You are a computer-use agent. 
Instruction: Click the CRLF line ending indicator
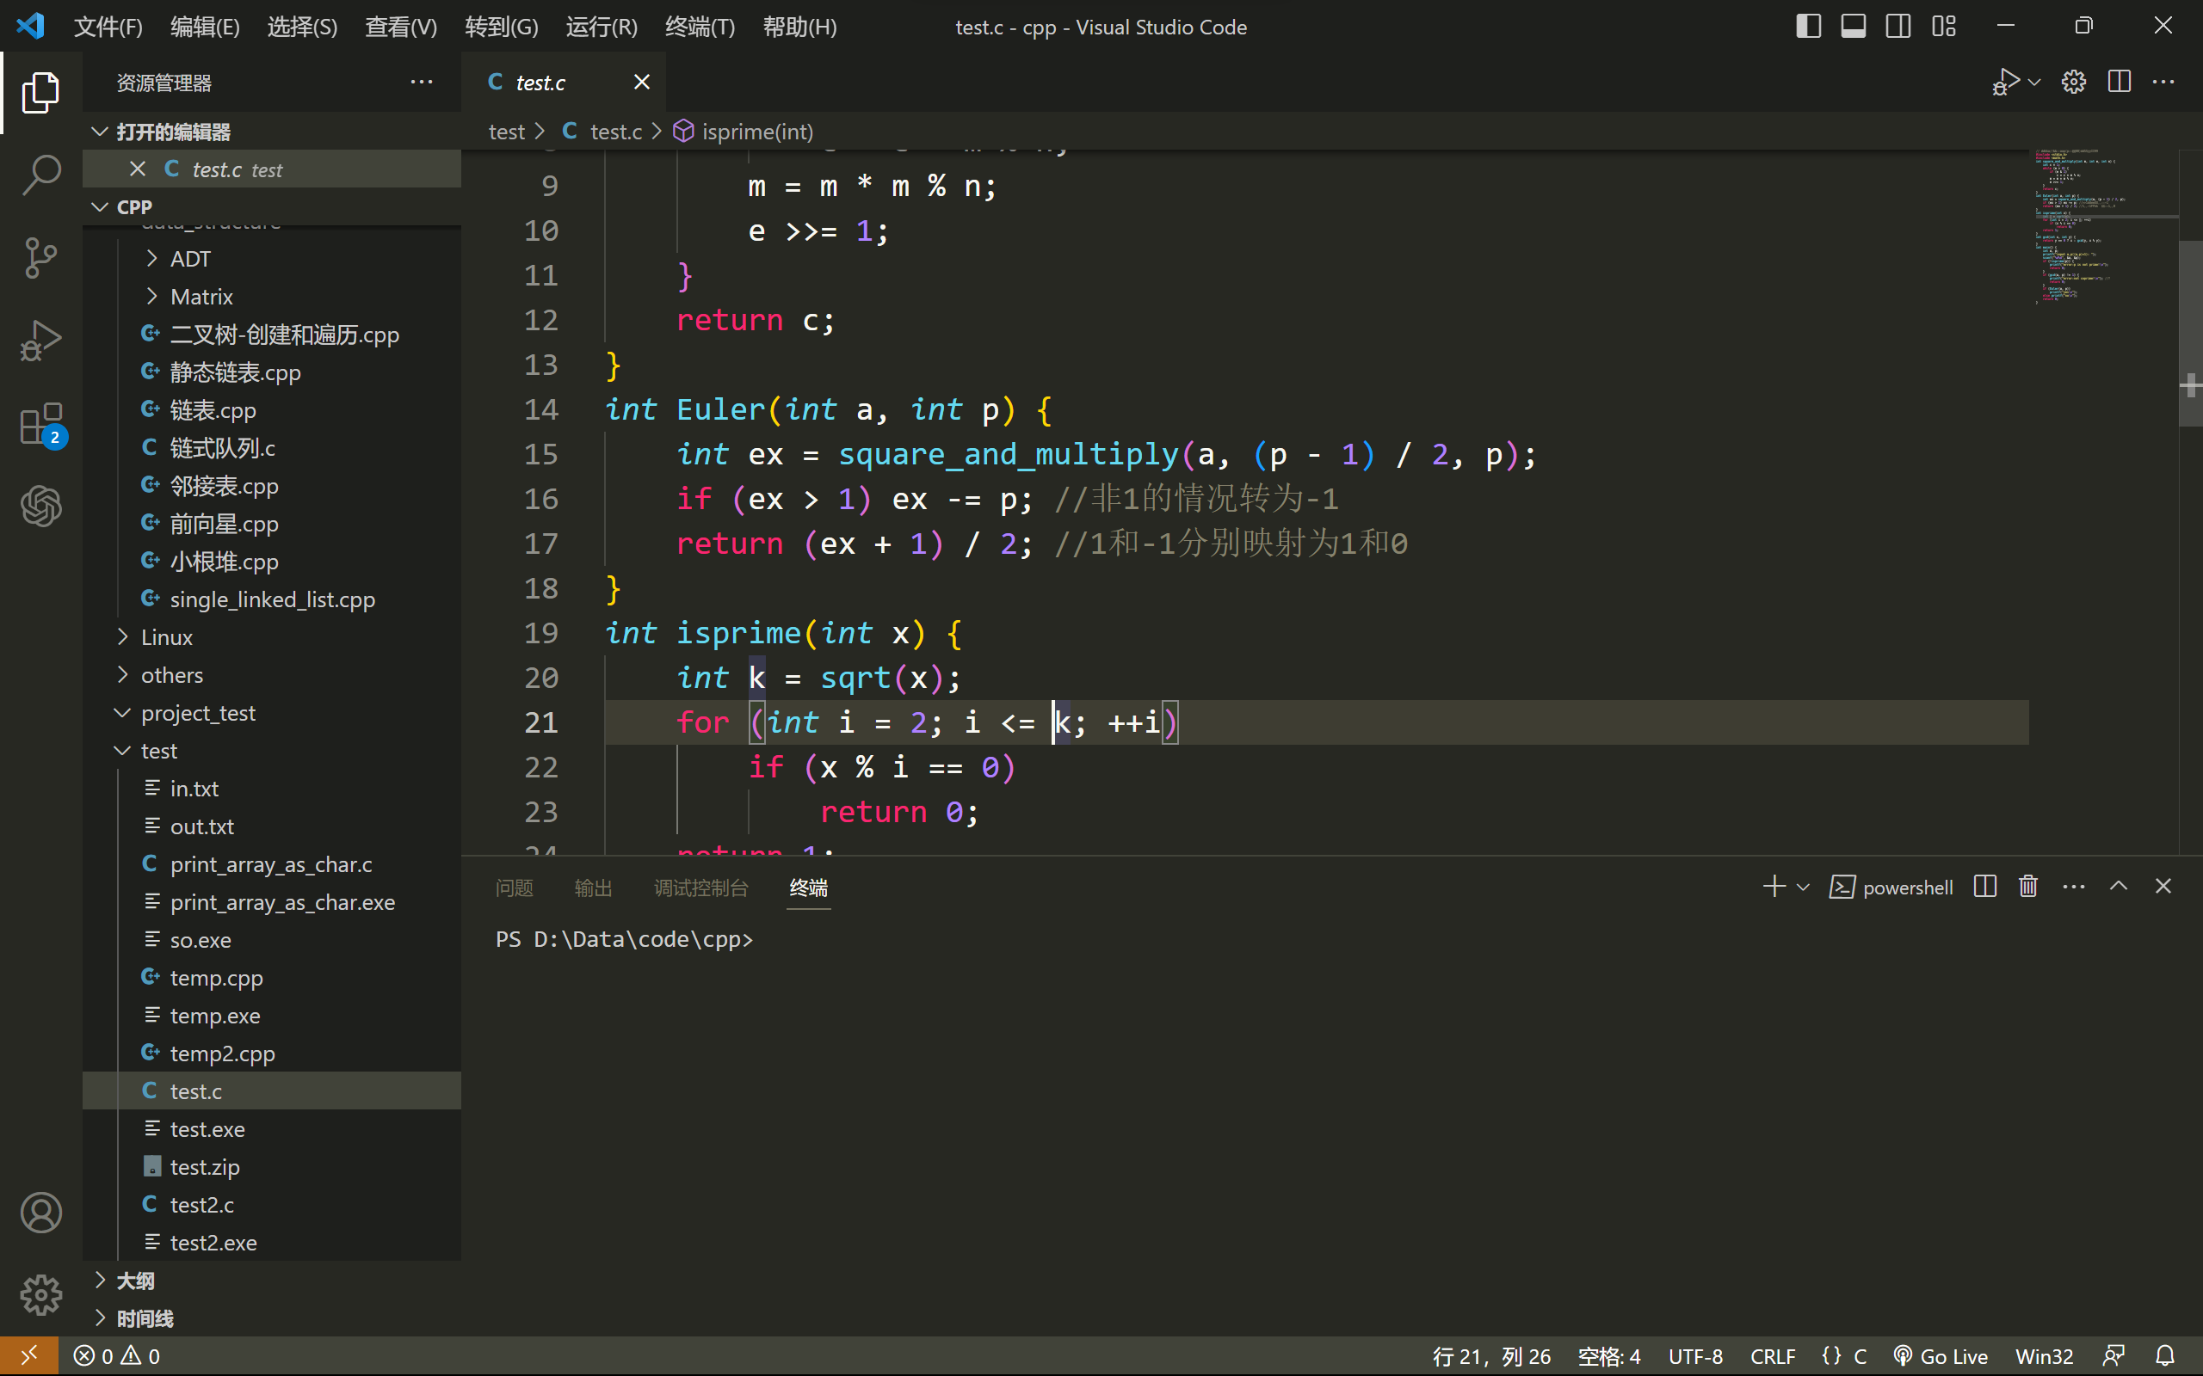(x=1772, y=1356)
